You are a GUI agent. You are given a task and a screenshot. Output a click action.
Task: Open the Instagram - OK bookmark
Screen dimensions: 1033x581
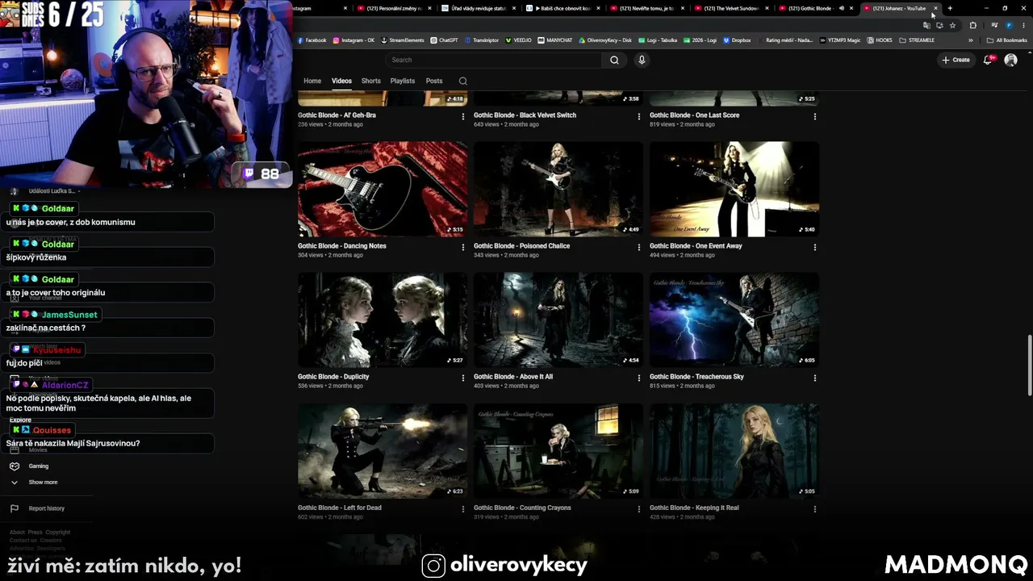pyautogui.click(x=353, y=40)
